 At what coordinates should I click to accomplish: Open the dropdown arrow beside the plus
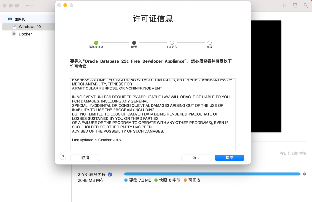(31, 6)
